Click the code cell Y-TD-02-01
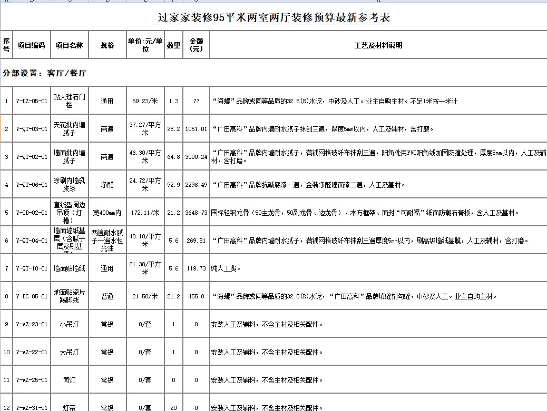Viewport: 547px width, 411px height. click(x=32, y=213)
